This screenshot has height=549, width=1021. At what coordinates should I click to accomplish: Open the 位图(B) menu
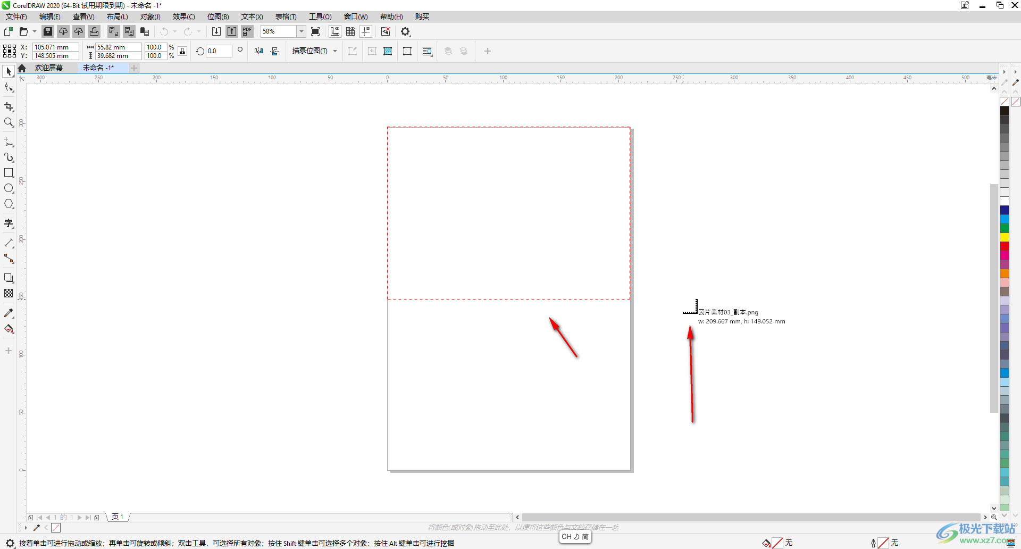218,16
